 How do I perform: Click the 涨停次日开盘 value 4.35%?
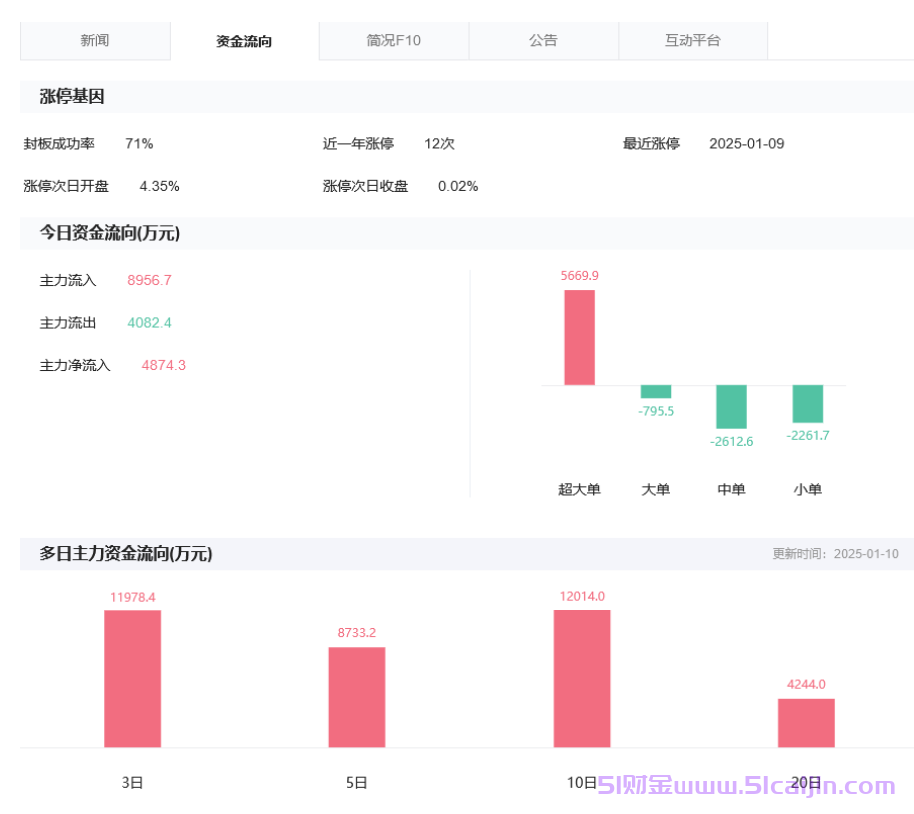click(159, 186)
